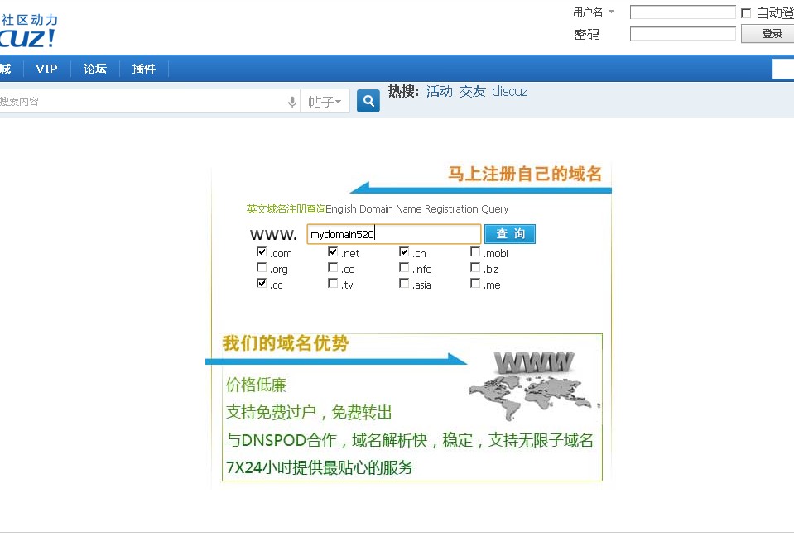Uncheck the .cn domain checkbox
Screen dimensions: 794x536
tap(403, 251)
